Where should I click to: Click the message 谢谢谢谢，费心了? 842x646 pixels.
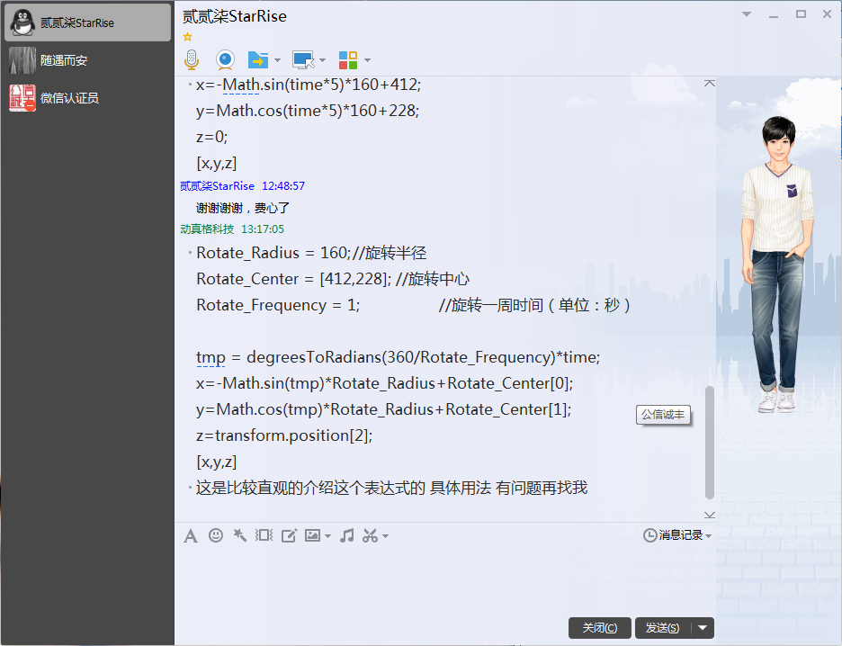(243, 208)
